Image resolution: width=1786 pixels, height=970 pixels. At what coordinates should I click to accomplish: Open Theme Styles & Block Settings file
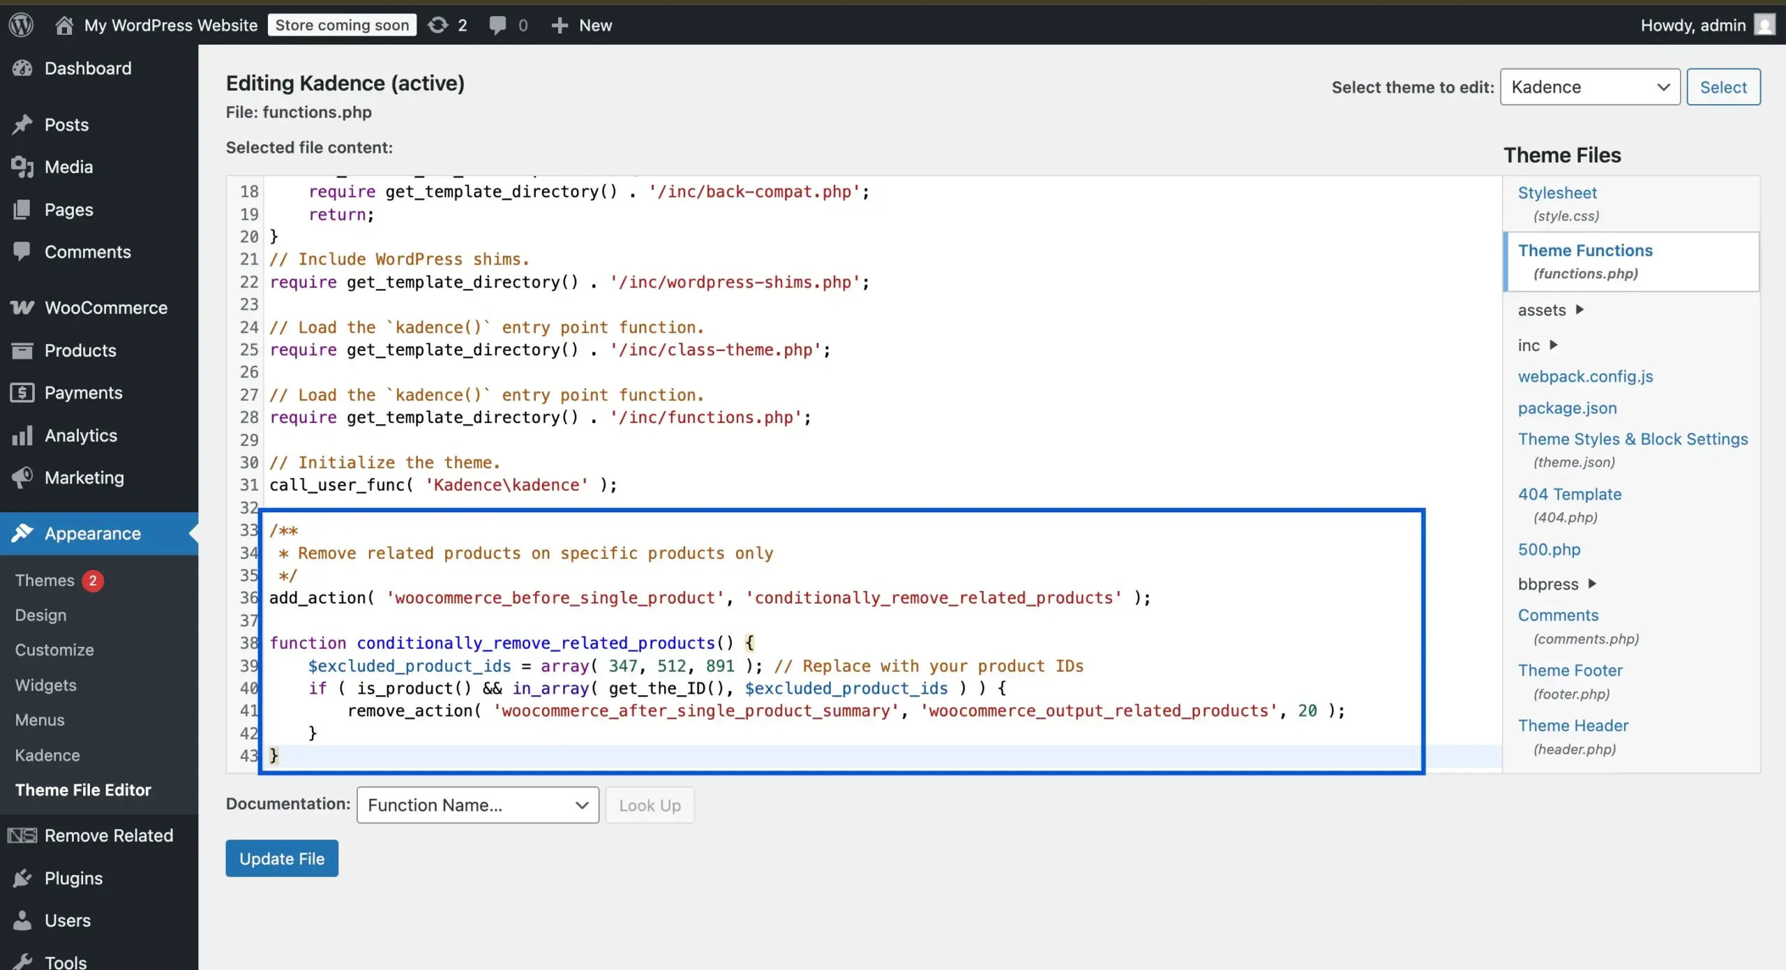[x=1633, y=439]
